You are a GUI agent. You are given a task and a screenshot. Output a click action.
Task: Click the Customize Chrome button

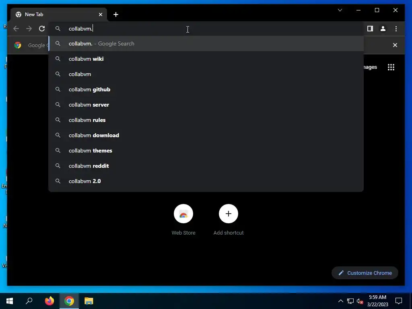tap(365, 273)
